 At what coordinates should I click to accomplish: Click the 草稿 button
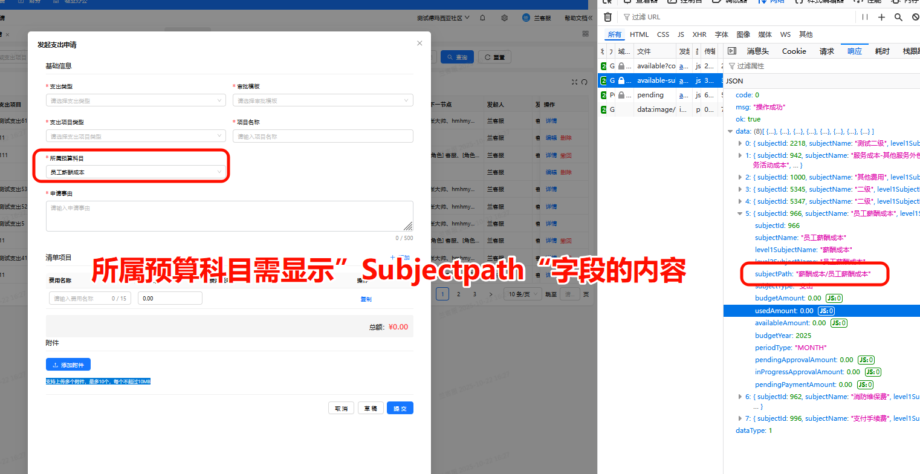pyautogui.click(x=371, y=408)
